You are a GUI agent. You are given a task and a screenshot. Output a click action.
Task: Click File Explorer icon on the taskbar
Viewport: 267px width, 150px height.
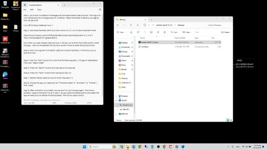(128, 147)
